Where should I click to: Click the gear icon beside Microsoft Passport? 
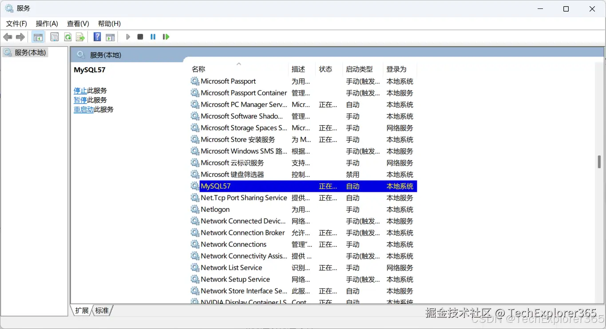click(195, 81)
